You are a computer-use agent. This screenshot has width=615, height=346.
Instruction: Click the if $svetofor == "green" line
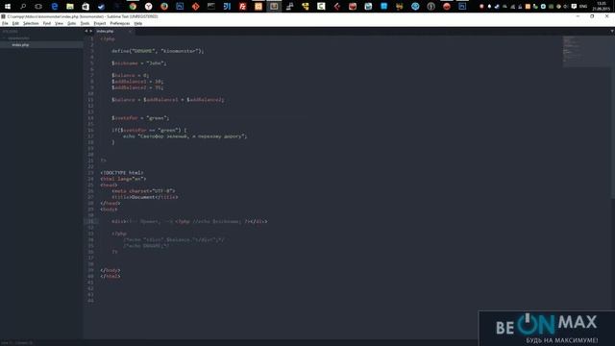point(149,130)
